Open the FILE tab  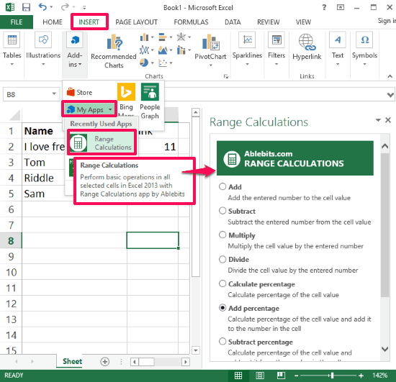click(x=17, y=22)
